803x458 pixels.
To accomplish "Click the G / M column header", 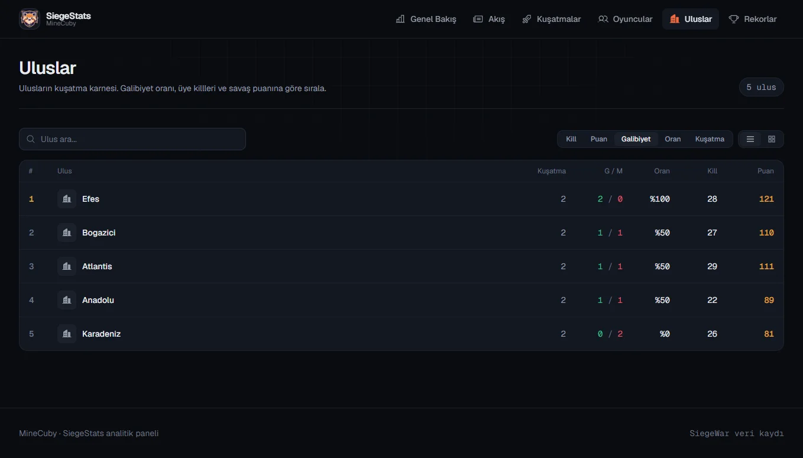I will click(x=613, y=171).
